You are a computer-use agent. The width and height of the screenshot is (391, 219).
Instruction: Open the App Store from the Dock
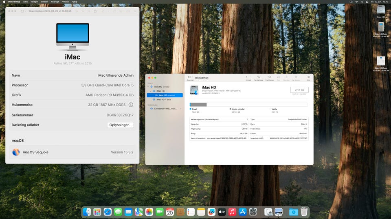tap(243, 212)
